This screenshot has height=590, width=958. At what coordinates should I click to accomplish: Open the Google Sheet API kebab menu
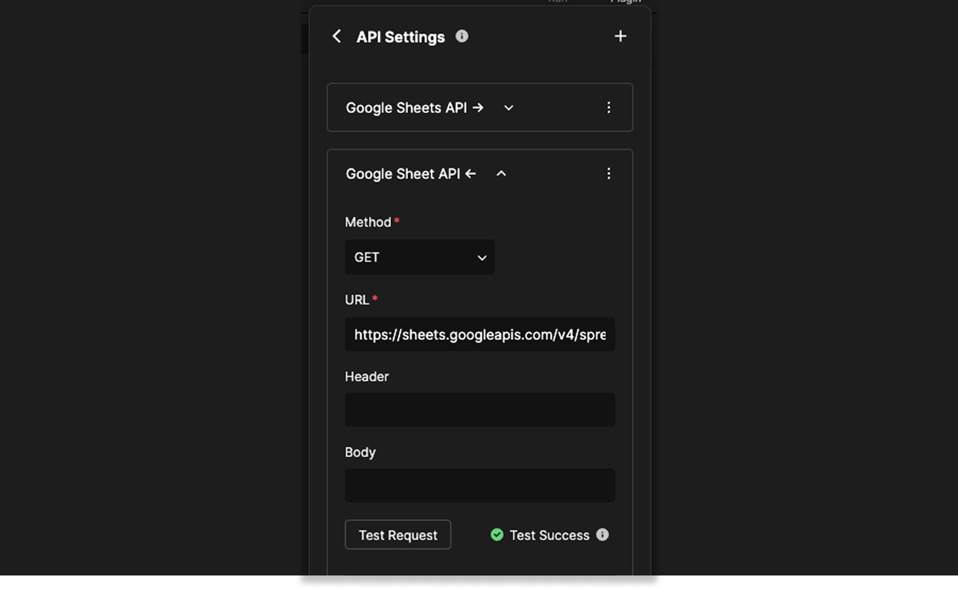pyautogui.click(x=609, y=173)
